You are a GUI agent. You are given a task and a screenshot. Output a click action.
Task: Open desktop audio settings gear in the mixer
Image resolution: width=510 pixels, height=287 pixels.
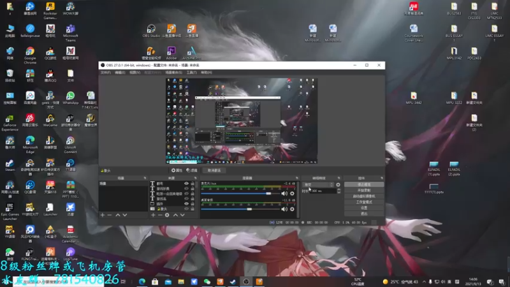(292, 209)
